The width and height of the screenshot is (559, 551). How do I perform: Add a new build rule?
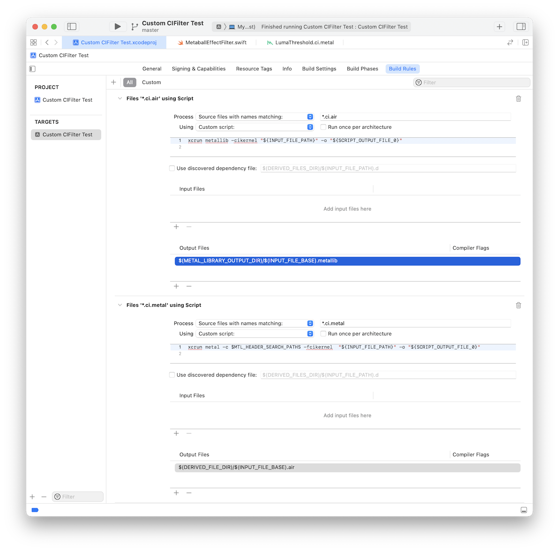[113, 82]
